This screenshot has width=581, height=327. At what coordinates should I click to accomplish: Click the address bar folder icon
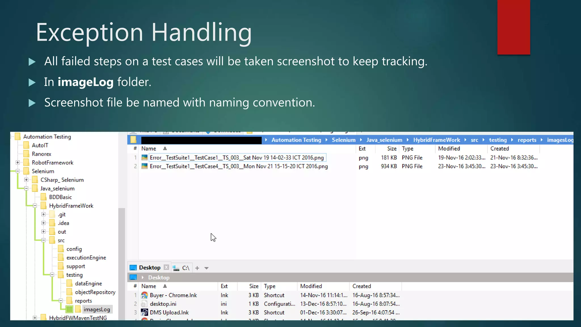tap(133, 140)
